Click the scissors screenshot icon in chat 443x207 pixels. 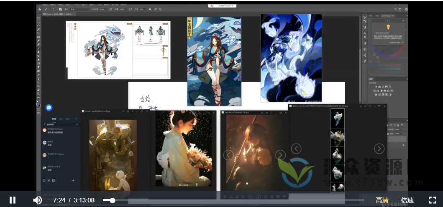[x=49, y=180]
